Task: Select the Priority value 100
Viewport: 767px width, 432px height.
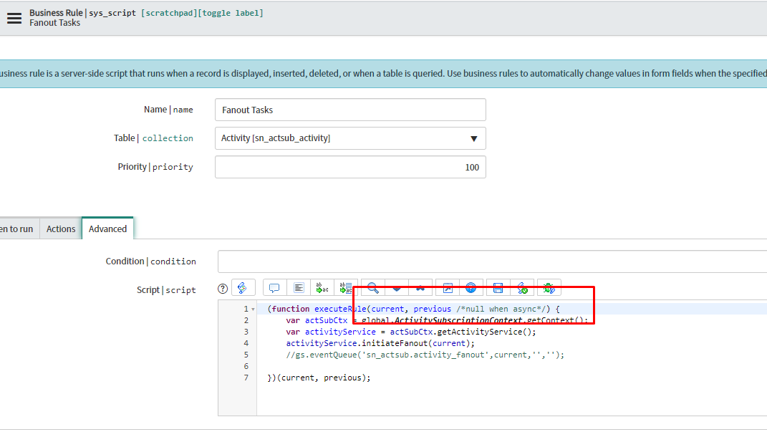Action: [474, 166]
